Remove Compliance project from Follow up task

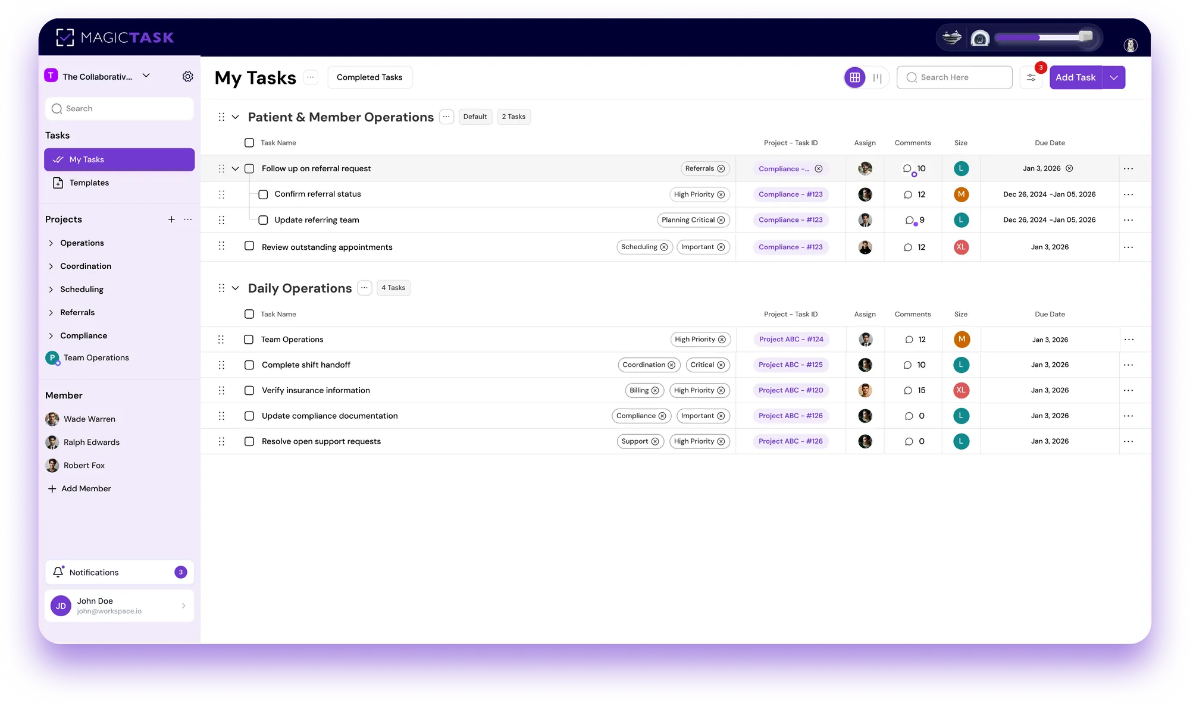point(819,169)
